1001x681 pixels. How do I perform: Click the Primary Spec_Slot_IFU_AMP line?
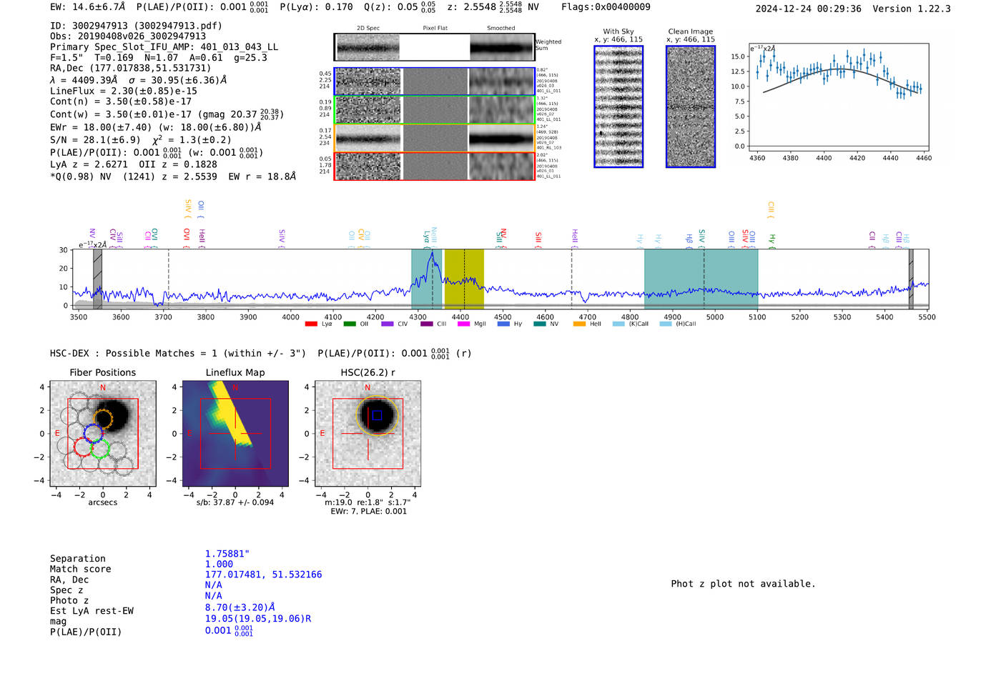point(164,47)
